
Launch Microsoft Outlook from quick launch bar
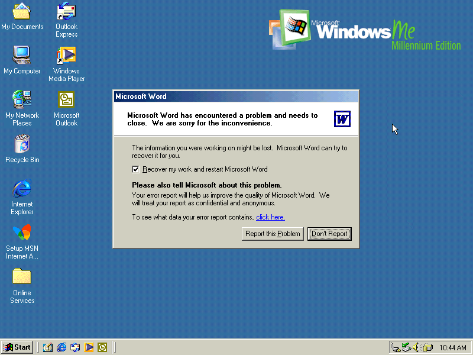[x=102, y=347]
